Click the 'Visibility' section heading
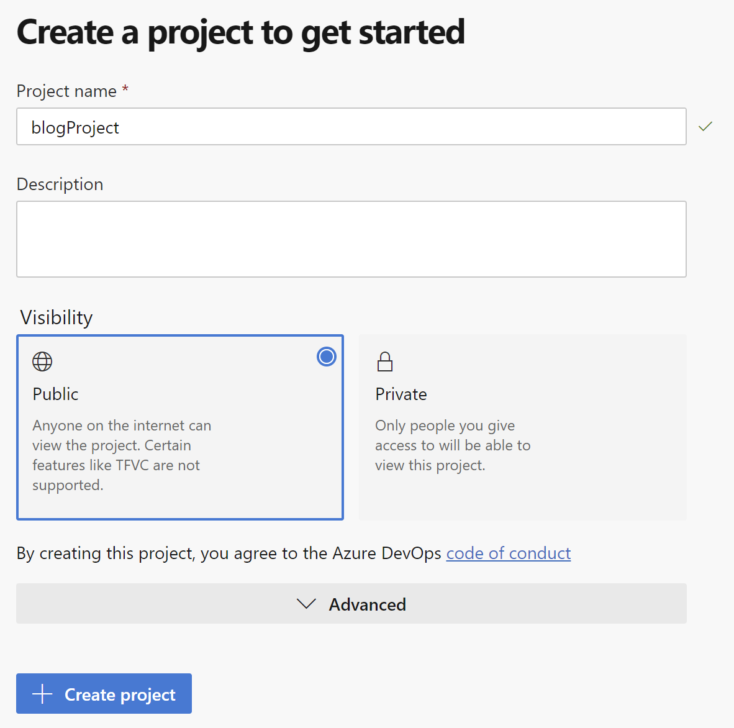This screenshot has height=728, width=734. coord(57,317)
